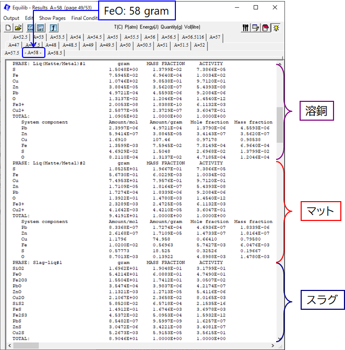Screen dimensions: 345x350
Task: Click the open folder icon
Action: [18, 28]
